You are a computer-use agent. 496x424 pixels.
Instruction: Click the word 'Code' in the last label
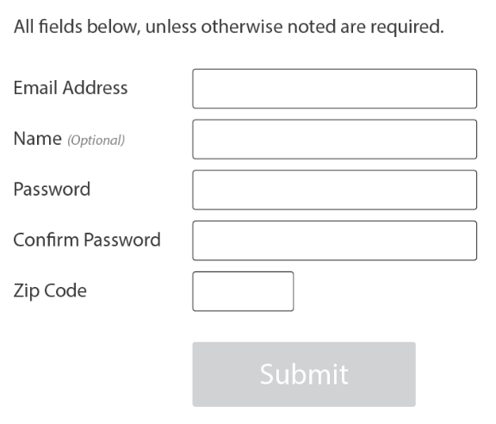coord(65,290)
